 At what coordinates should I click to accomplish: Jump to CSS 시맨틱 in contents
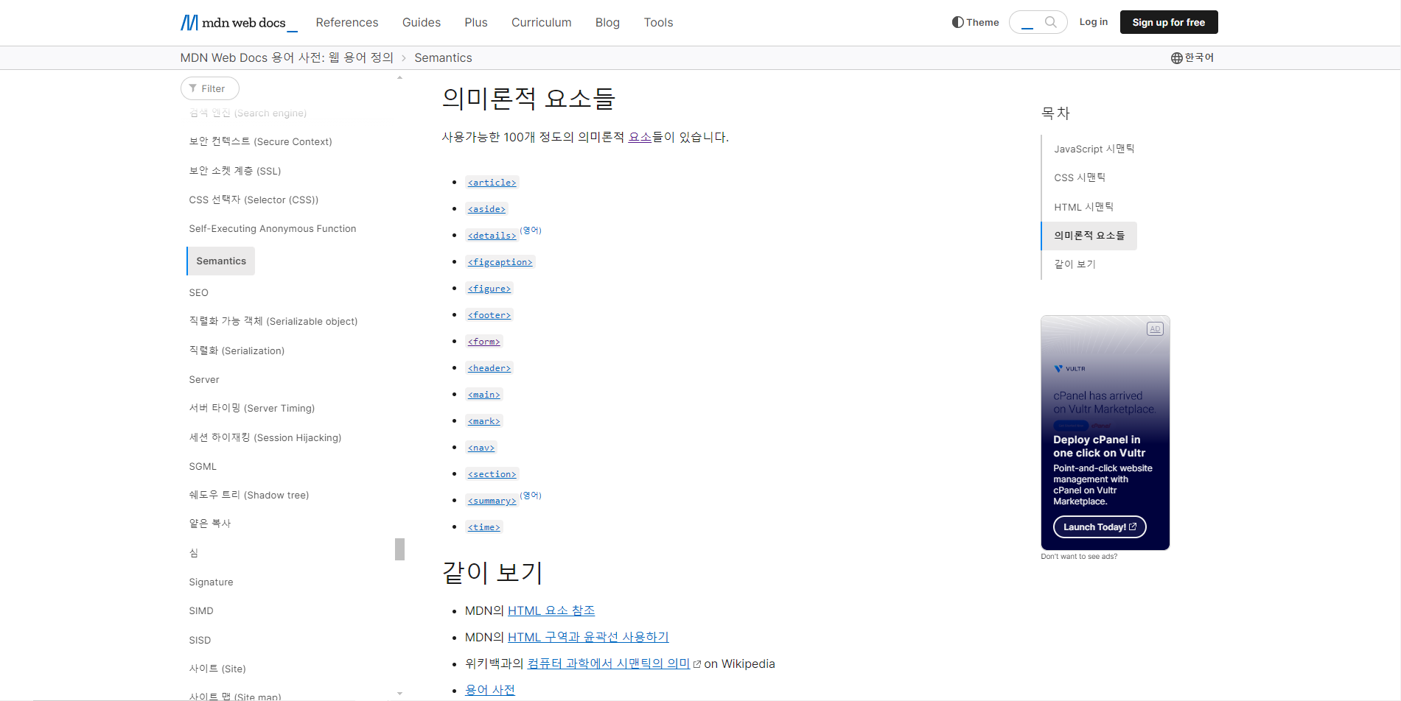[1080, 177]
